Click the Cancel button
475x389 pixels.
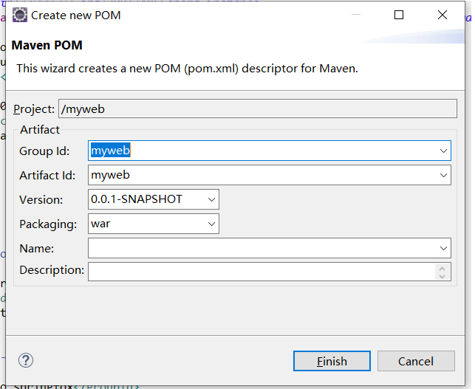point(415,361)
